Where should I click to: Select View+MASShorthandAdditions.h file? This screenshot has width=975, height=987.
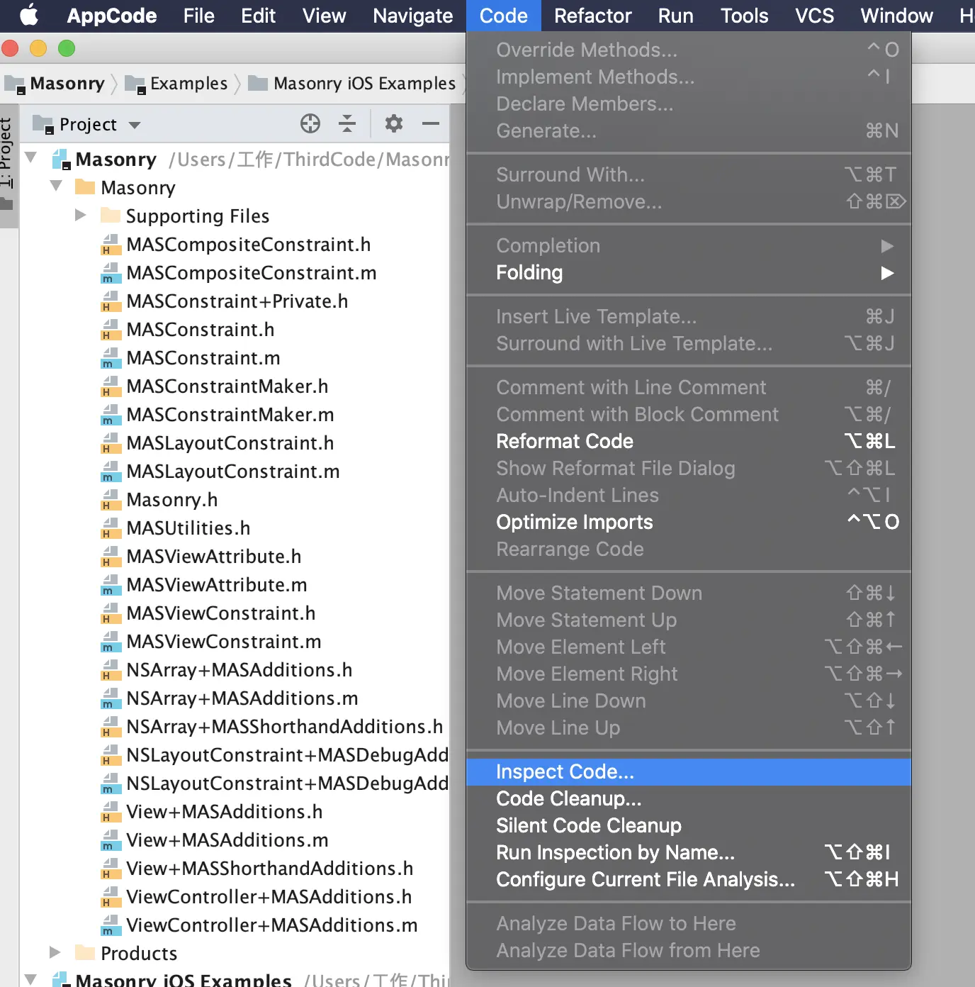[270, 869]
